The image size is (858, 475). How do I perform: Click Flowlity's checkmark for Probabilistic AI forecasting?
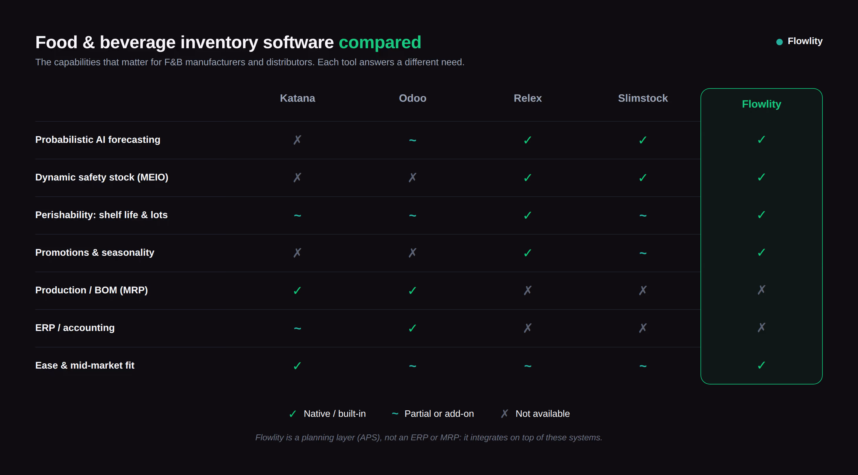click(x=761, y=139)
